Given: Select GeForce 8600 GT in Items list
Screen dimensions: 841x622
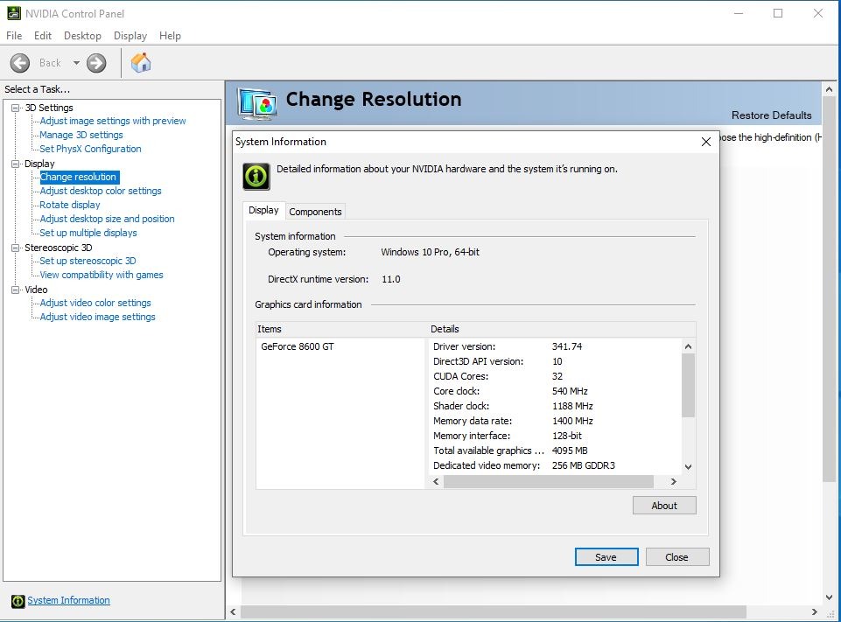Looking at the screenshot, I should click(298, 347).
